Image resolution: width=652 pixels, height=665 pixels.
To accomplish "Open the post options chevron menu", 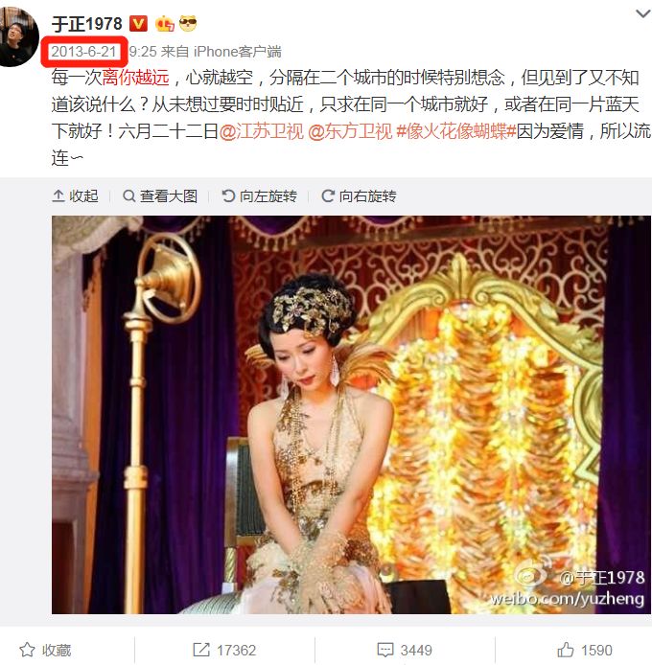I will pyautogui.click(x=642, y=14).
